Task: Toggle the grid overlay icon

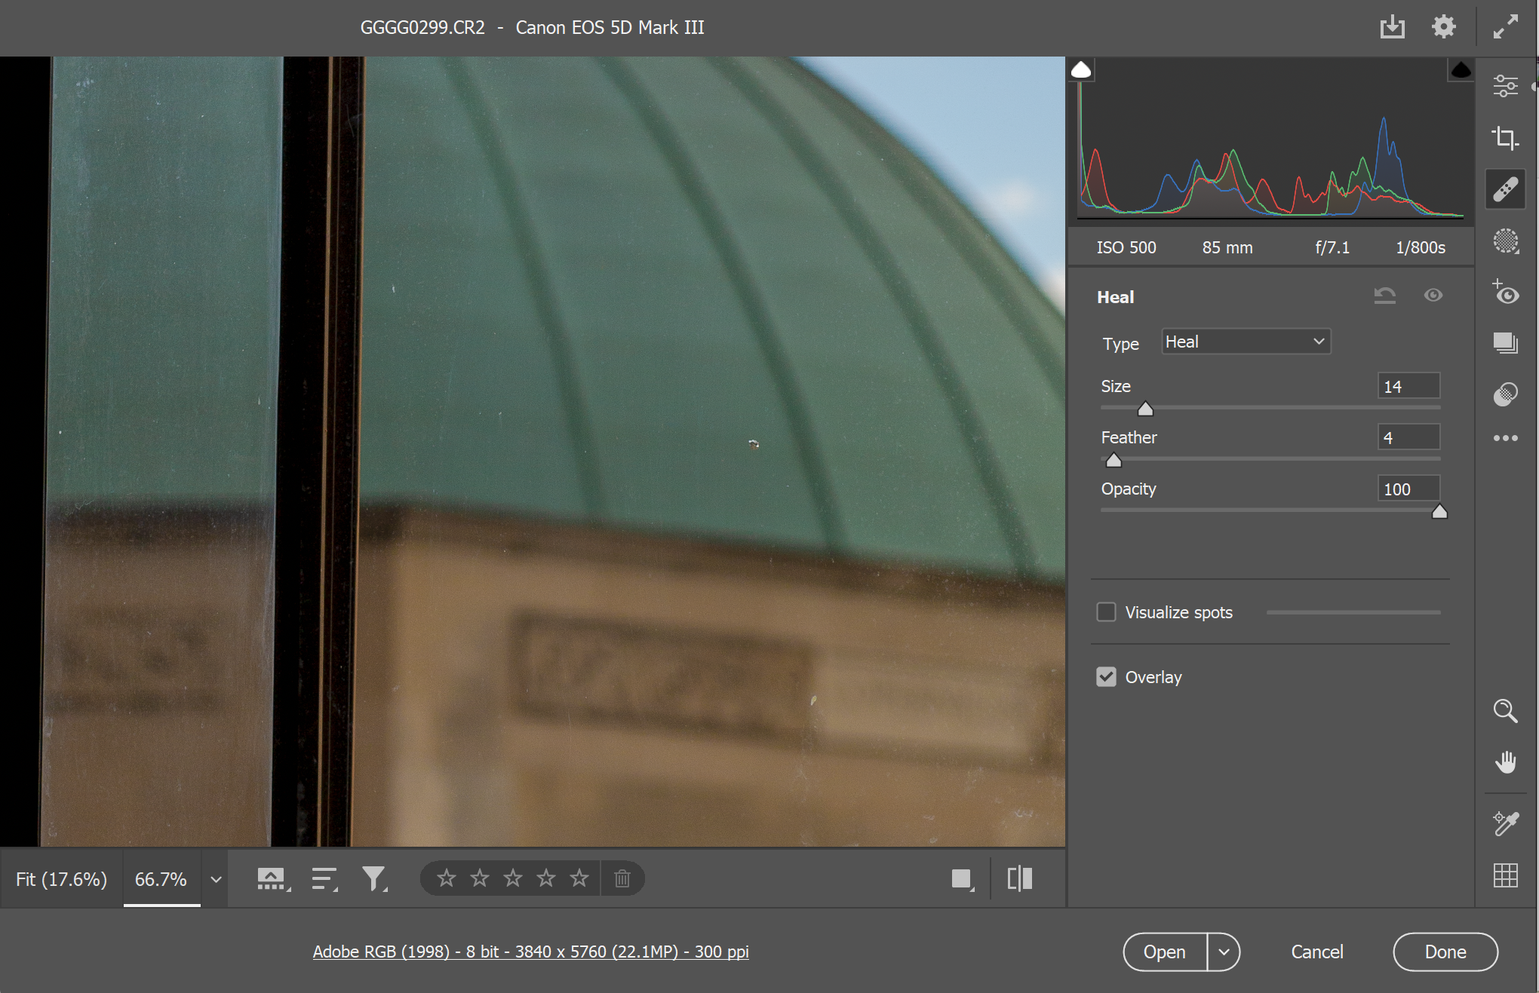Action: [1505, 875]
